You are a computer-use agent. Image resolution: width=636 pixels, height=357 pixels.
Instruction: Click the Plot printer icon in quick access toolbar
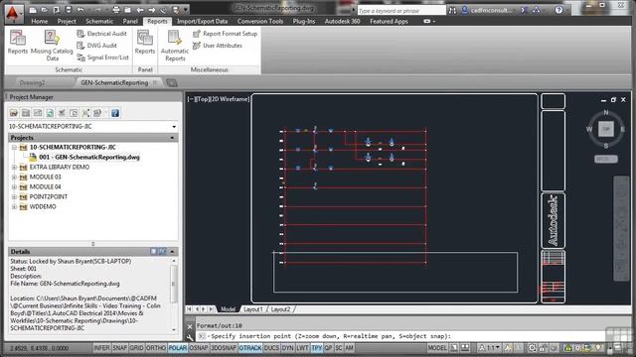click(x=116, y=9)
